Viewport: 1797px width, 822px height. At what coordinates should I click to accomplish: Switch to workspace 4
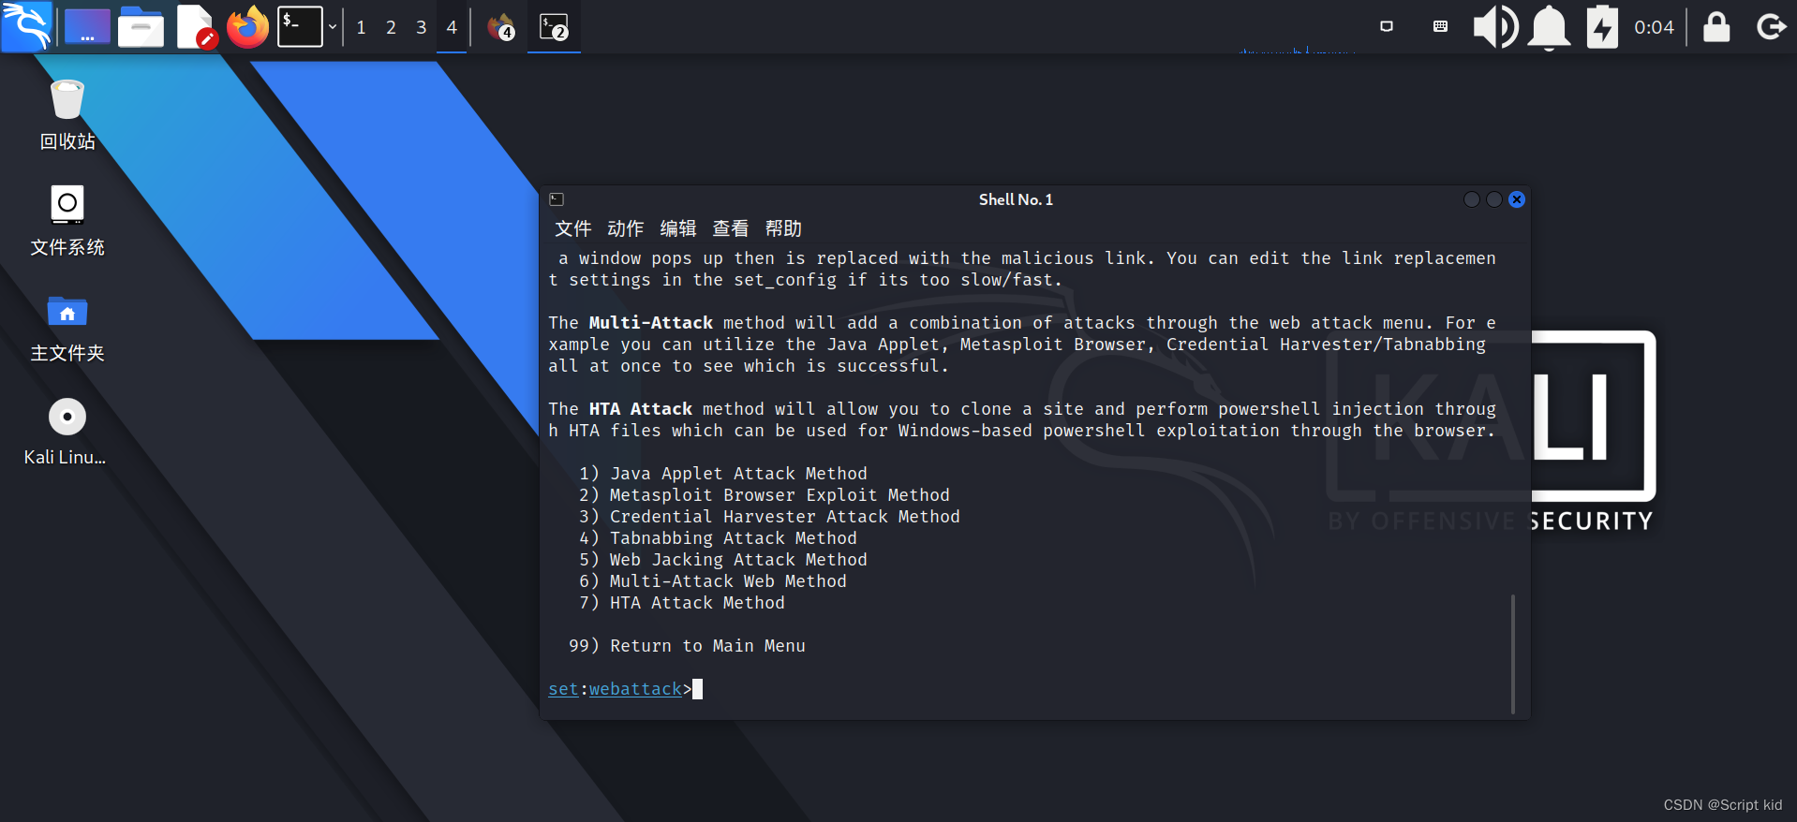click(452, 27)
